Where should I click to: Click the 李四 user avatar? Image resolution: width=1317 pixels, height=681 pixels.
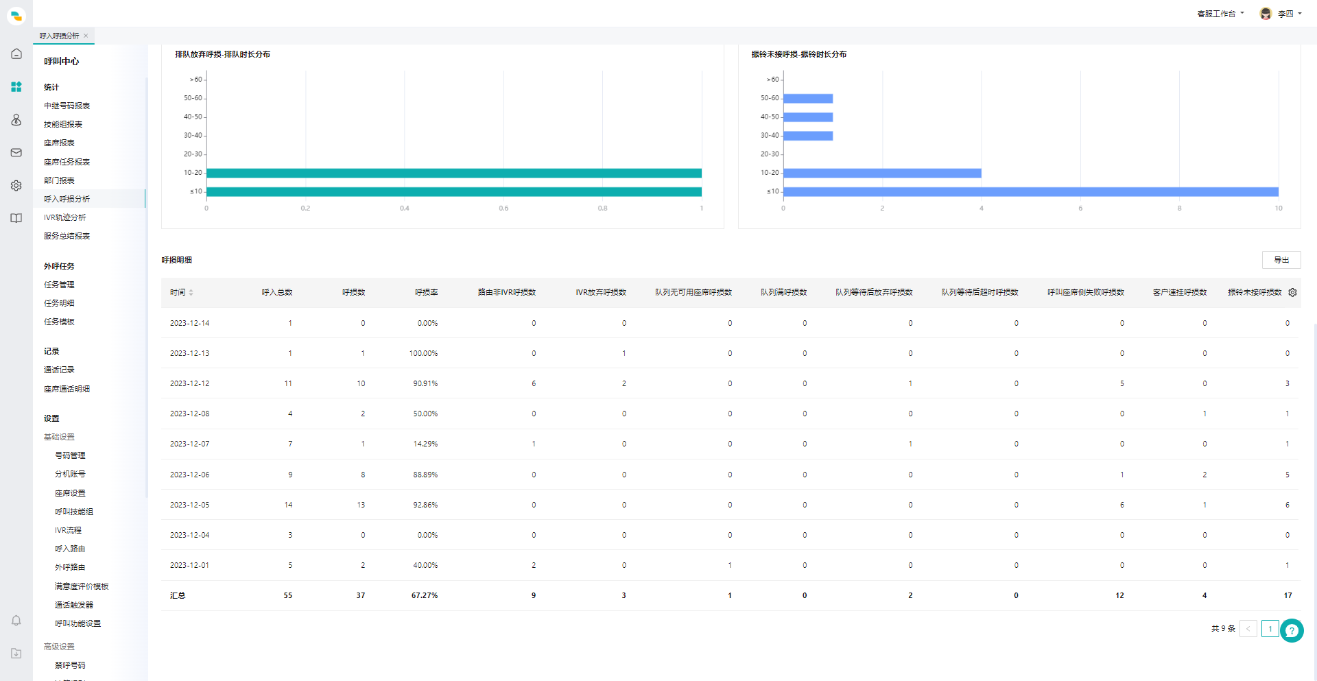tap(1266, 14)
